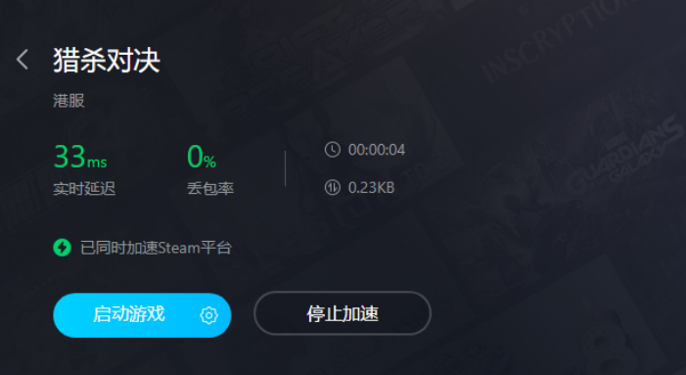This screenshot has height=375, width=686.
Task: Click the vertical divider between stats
Action: click(x=285, y=168)
